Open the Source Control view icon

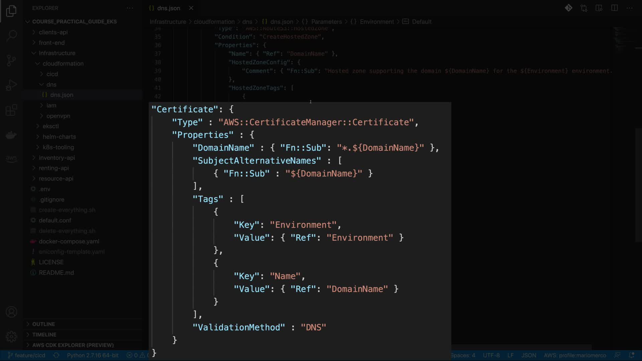pos(11,60)
